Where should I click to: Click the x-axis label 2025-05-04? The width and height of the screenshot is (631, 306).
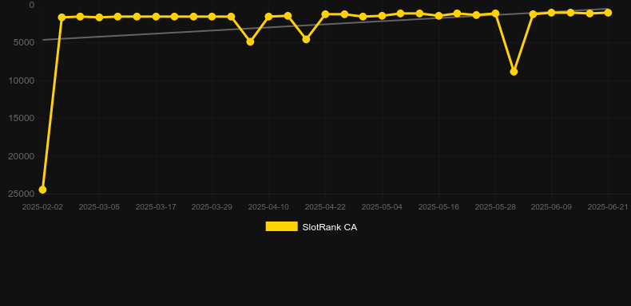[x=382, y=207]
